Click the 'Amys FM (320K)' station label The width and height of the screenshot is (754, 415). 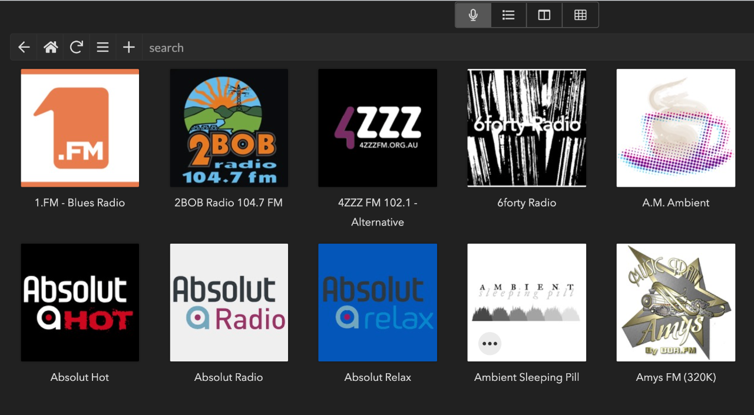[676, 377]
